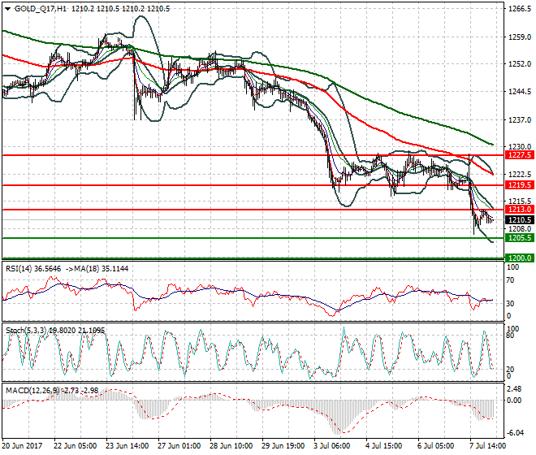Image resolution: width=536 pixels, height=455 pixels.
Task: Click the 20 Jun 2017 date label
Action: click(22, 446)
